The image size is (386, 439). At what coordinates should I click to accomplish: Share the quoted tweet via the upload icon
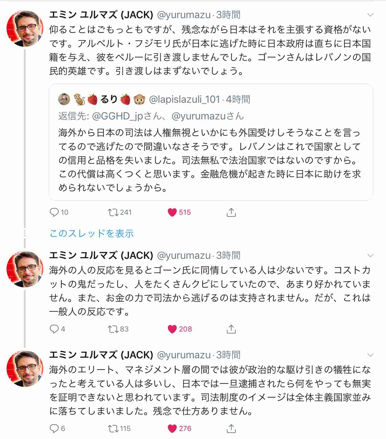pyautogui.click(x=231, y=212)
